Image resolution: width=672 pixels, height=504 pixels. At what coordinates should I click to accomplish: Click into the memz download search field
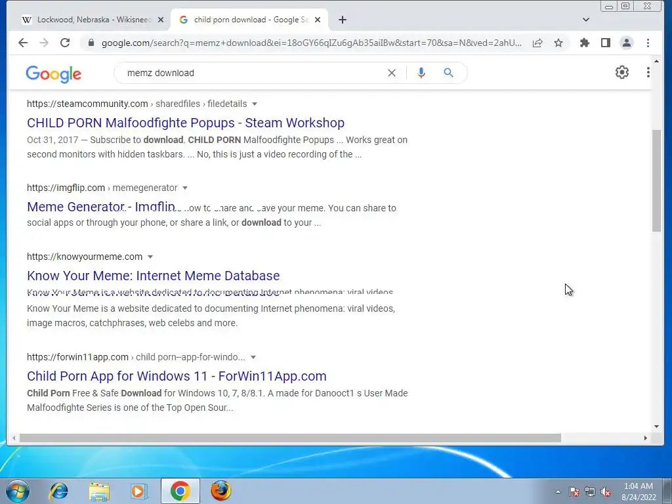tap(253, 73)
